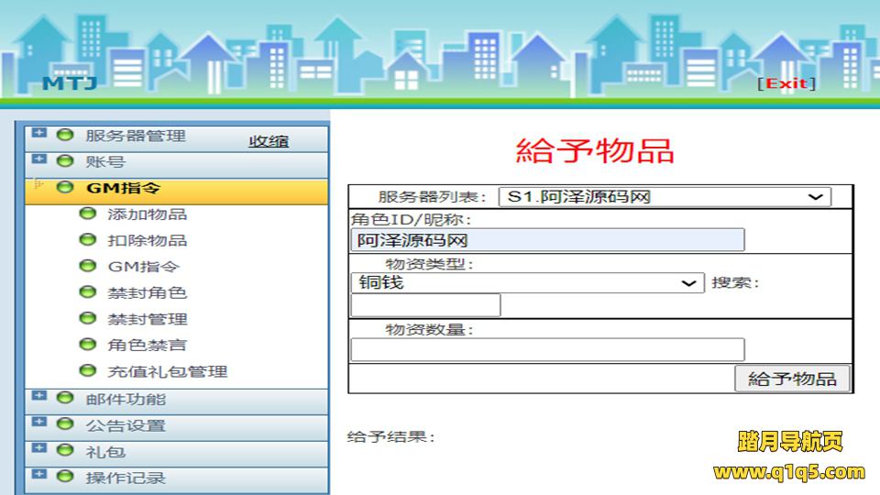Click the green circle icon beside 操作记录
This screenshot has height=495, width=880.
pos(65,478)
